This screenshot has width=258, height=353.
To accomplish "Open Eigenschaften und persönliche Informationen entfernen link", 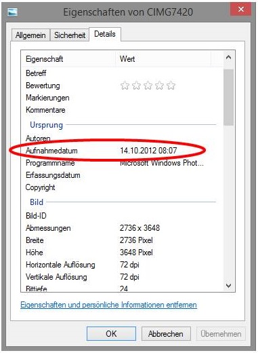I will pyautogui.click(x=108, y=305).
